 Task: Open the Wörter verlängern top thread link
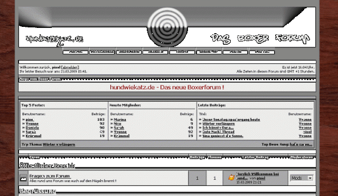pyautogui.click(x=59, y=144)
